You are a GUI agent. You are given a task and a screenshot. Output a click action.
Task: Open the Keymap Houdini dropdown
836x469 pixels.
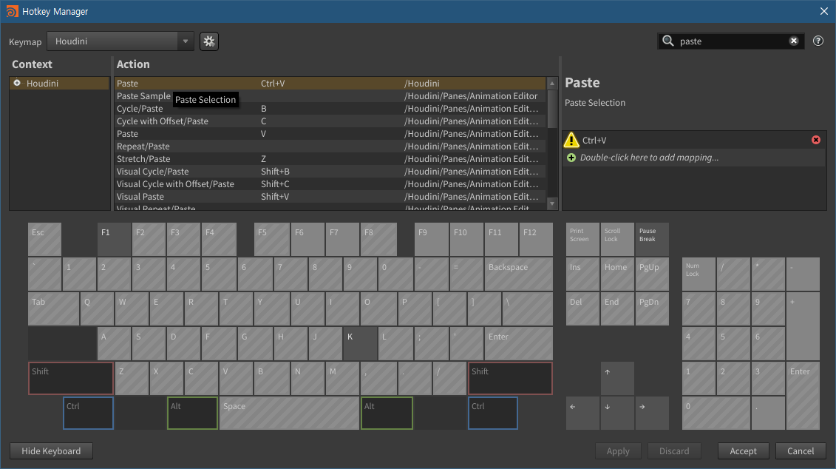(x=120, y=41)
